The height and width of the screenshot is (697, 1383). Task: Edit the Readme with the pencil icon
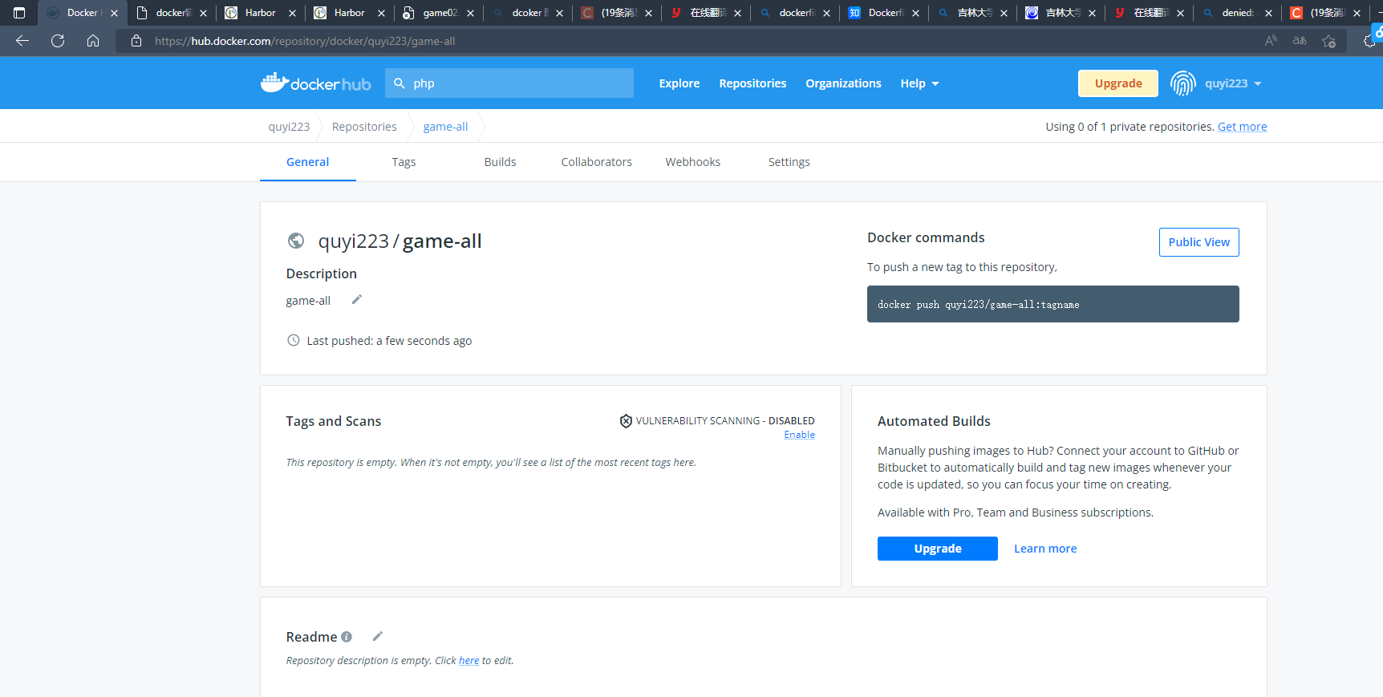[378, 636]
